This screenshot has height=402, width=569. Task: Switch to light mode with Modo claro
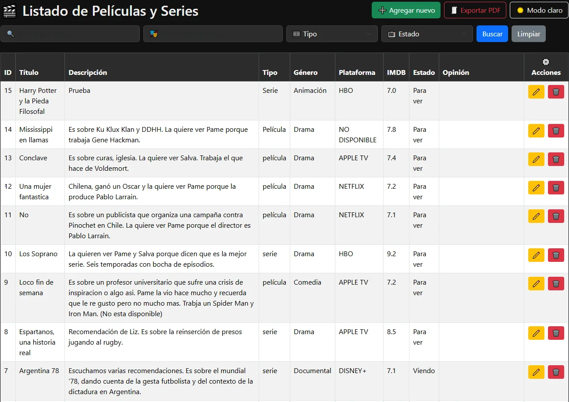pos(539,10)
